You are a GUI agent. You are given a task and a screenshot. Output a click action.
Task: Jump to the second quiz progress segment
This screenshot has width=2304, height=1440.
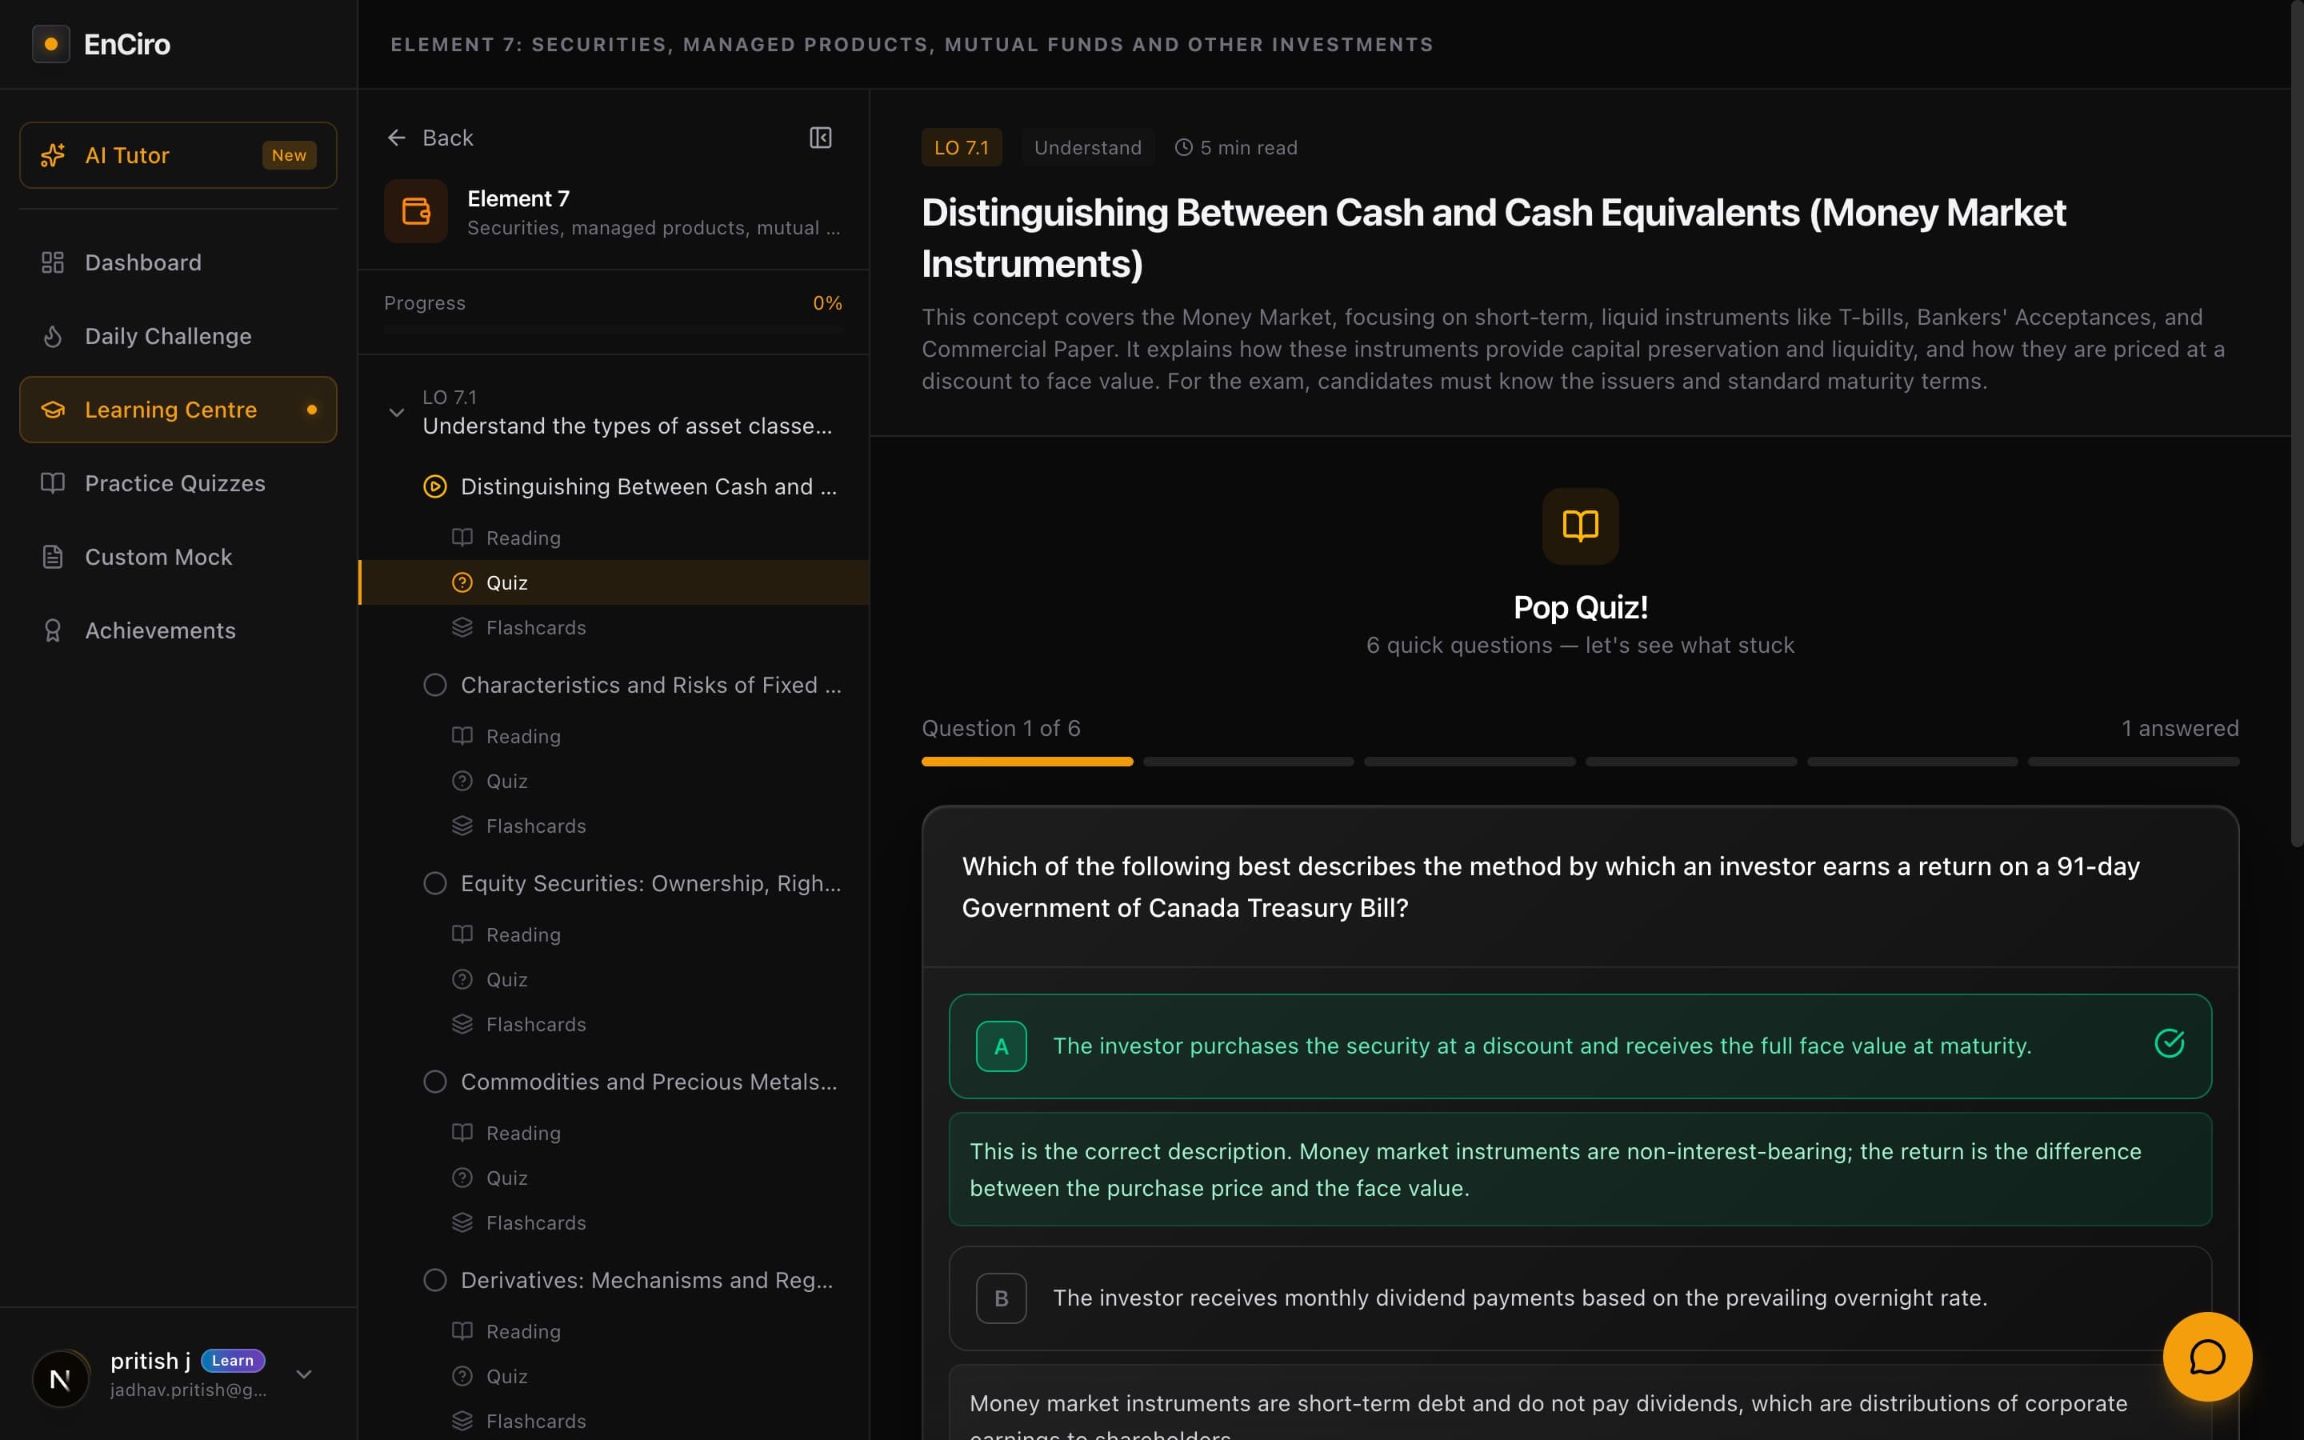tap(1247, 762)
